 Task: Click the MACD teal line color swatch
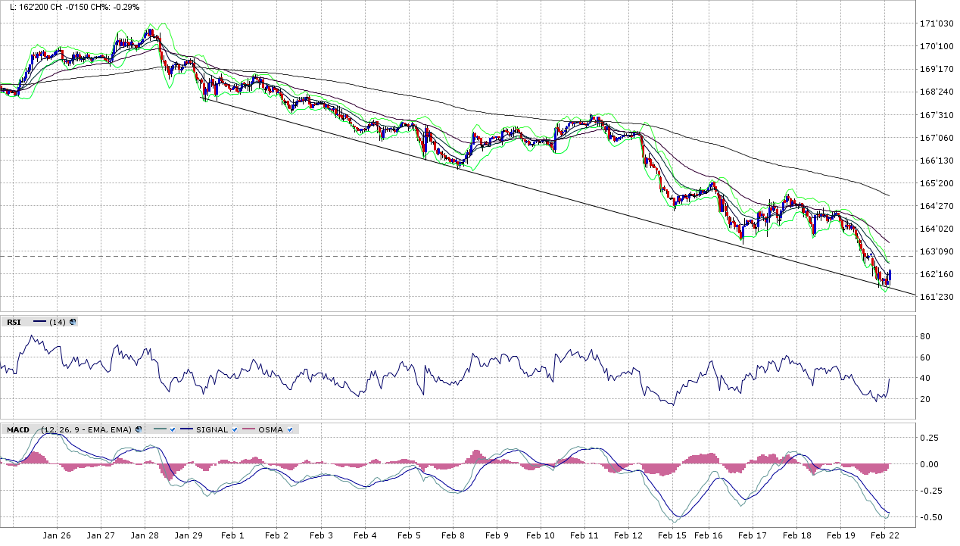tap(159, 429)
